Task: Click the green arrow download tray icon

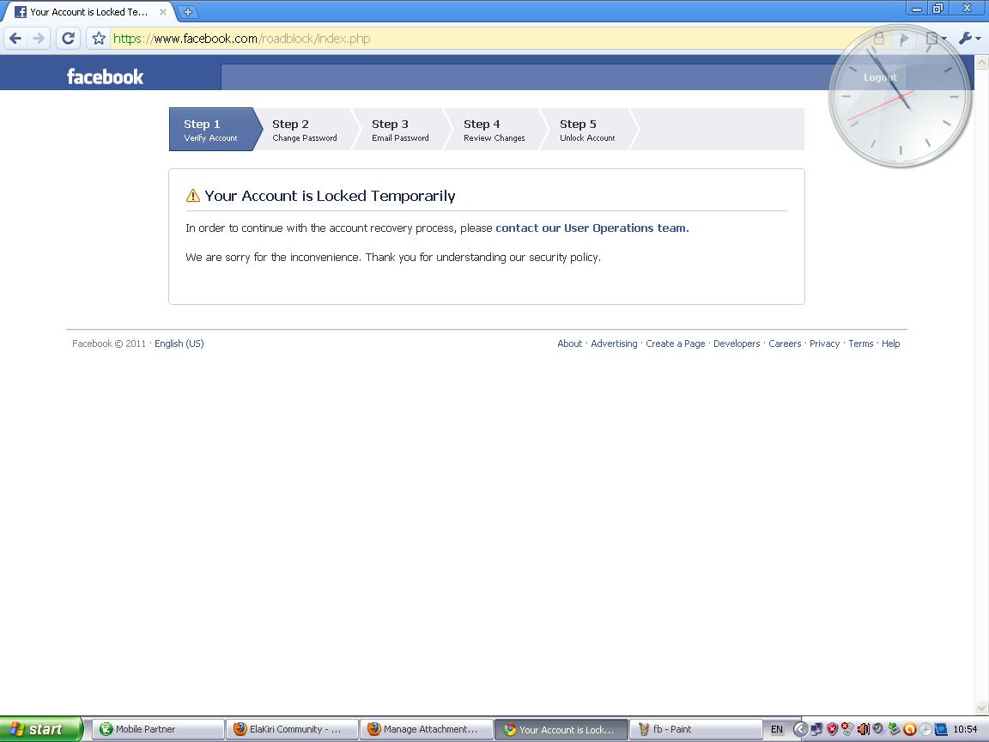Action: [x=894, y=729]
